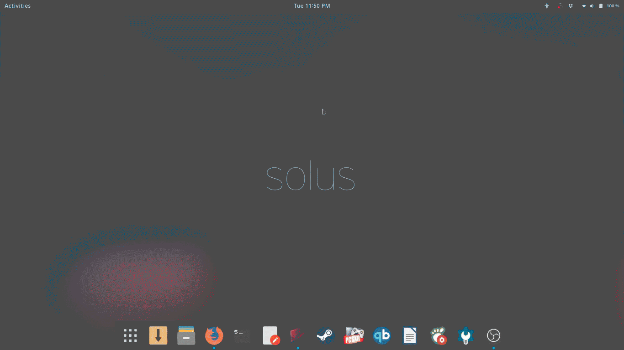The height and width of the screenshot is (350, 624).
Task: Show the all applications grid
Action: click(x=130, y=336)
